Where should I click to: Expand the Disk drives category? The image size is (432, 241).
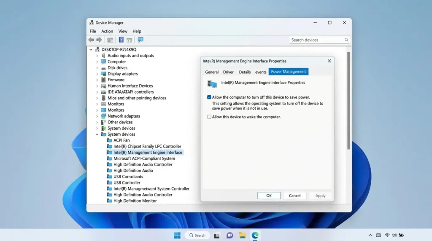[97, 68]
